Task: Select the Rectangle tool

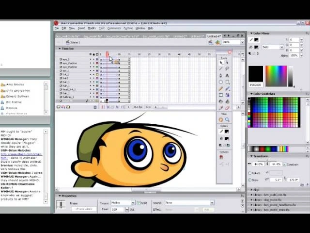Action: [x=227, y=82]
